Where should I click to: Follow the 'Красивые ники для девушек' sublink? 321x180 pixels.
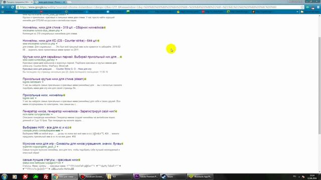[37, 69]
